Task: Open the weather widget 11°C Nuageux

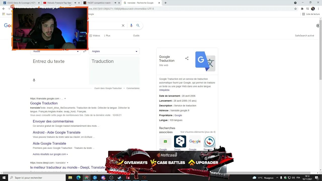Action: (x=263, y=178)
